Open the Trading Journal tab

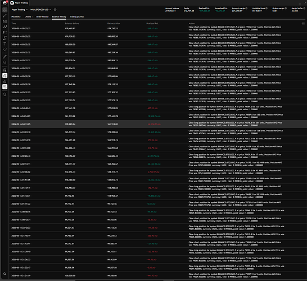click(76, 17)
